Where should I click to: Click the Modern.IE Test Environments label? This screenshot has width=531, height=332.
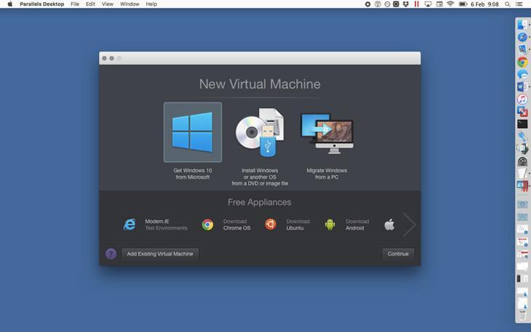166,224
